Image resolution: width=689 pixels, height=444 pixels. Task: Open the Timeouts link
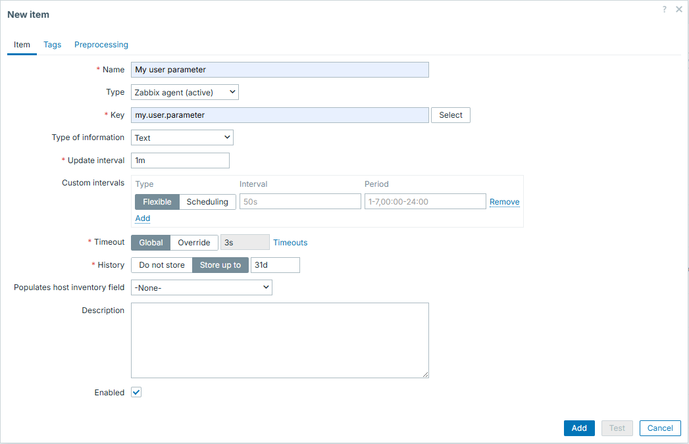[290, 243]
